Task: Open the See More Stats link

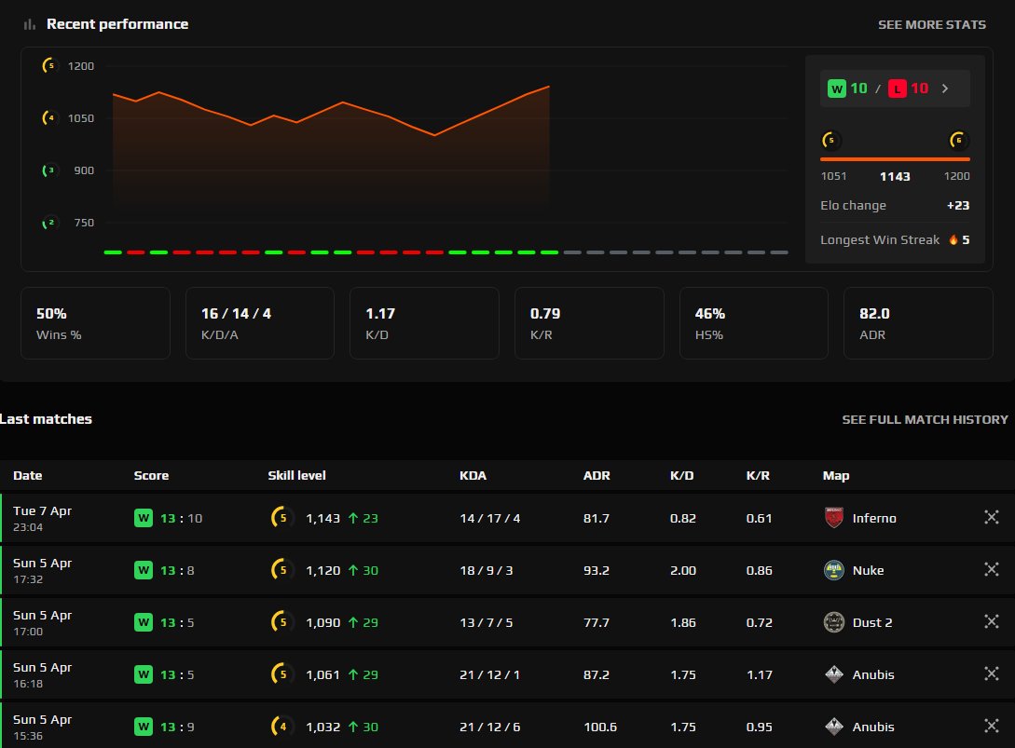Action: coord(931,24)
